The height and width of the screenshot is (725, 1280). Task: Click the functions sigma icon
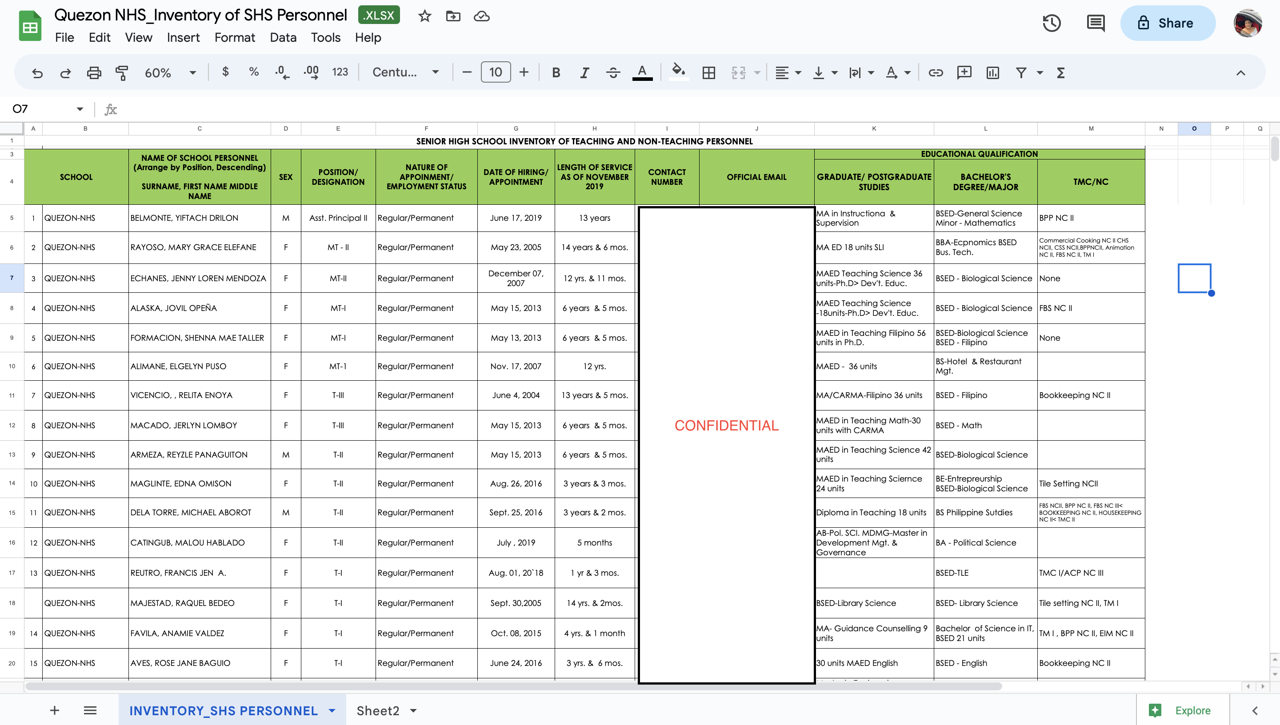pyautogui.click(x=1061, y=73)
